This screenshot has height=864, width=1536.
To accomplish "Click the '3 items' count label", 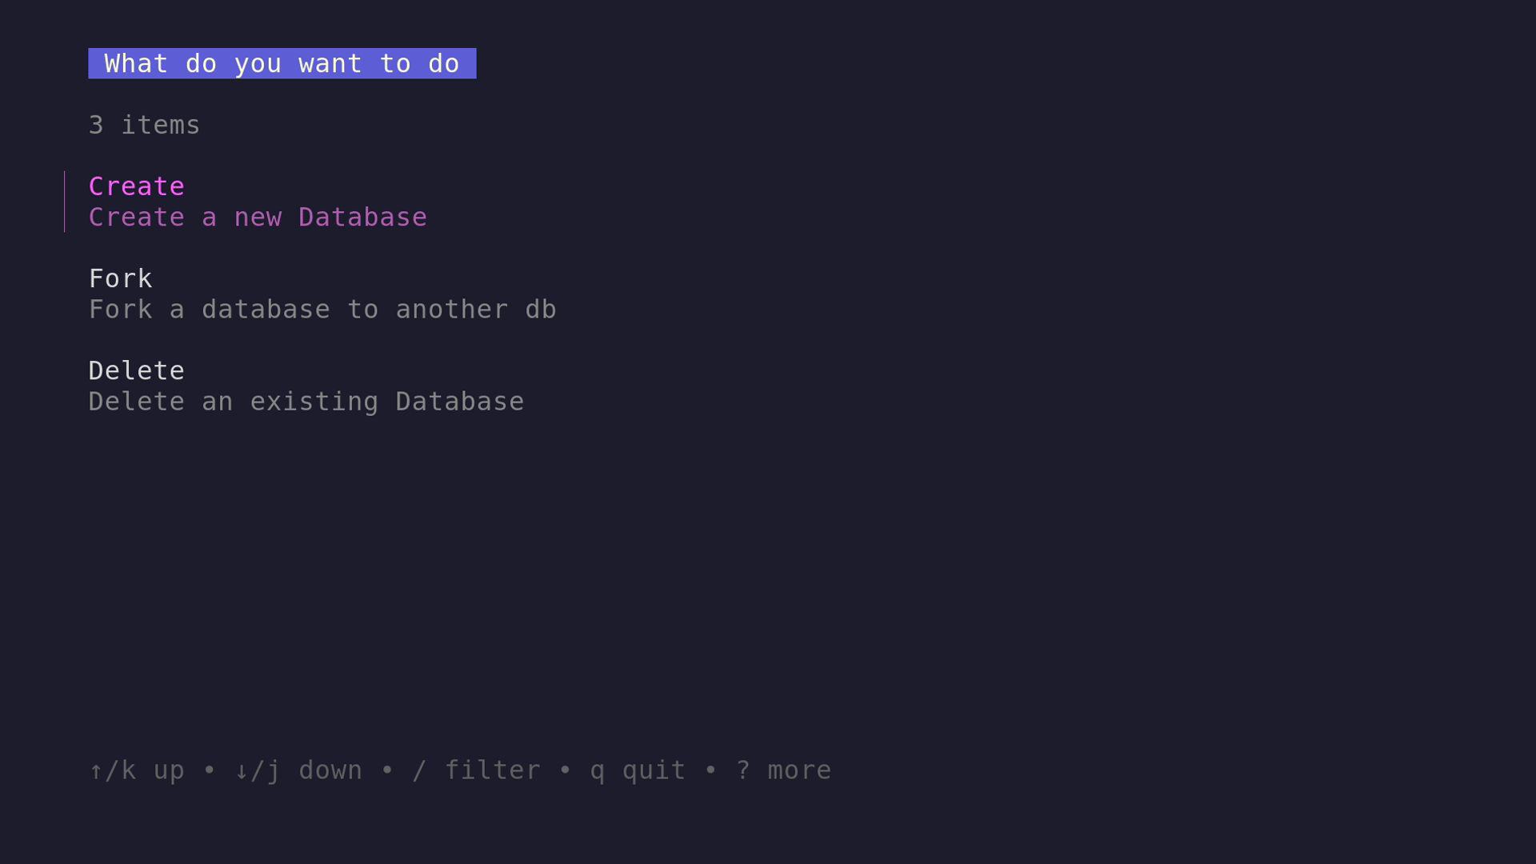I will click(x=144, y=125).
